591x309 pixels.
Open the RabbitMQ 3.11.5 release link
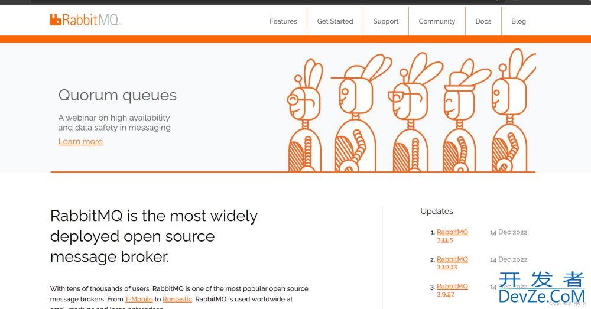pyautogui.click(x=452, y=236)
